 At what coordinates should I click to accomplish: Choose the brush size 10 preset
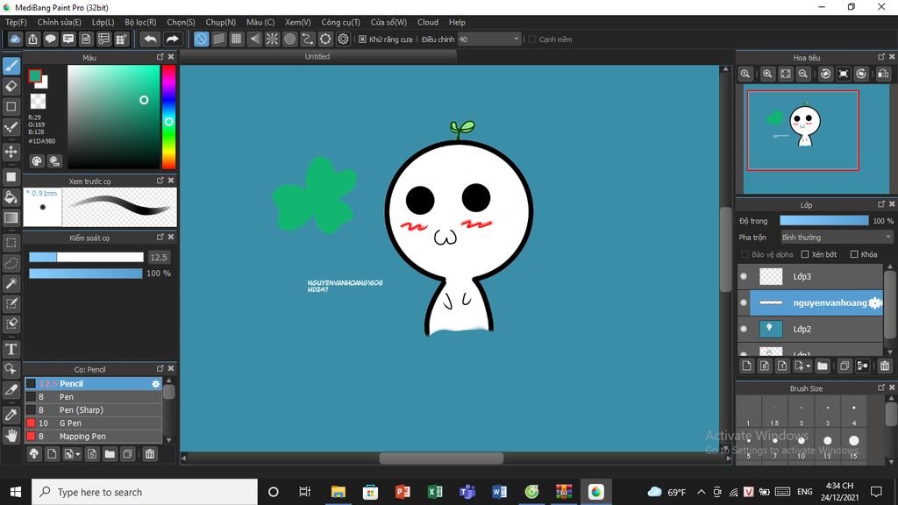pyautogui.click(x=801, y=445)
